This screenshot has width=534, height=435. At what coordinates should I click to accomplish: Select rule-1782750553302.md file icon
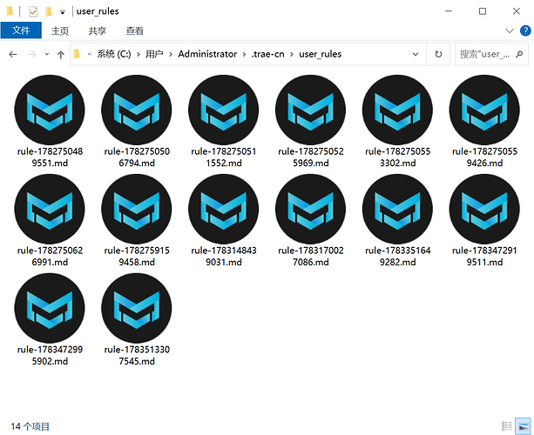(398, 110)
